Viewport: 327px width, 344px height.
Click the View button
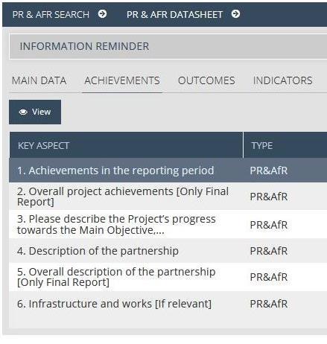pos(35,112)
